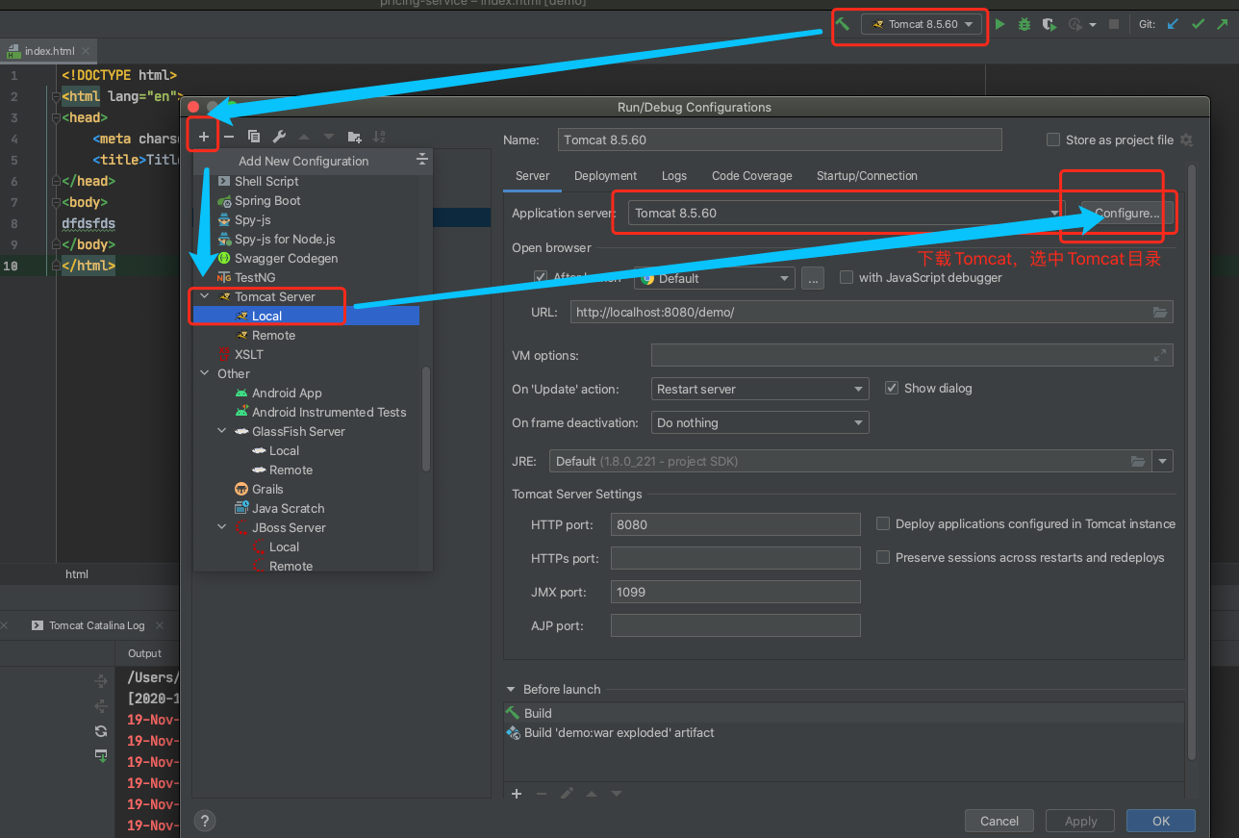Click the grey Stop square icon
Viewport: 1239px width, 838px height.
point(1114,24)
